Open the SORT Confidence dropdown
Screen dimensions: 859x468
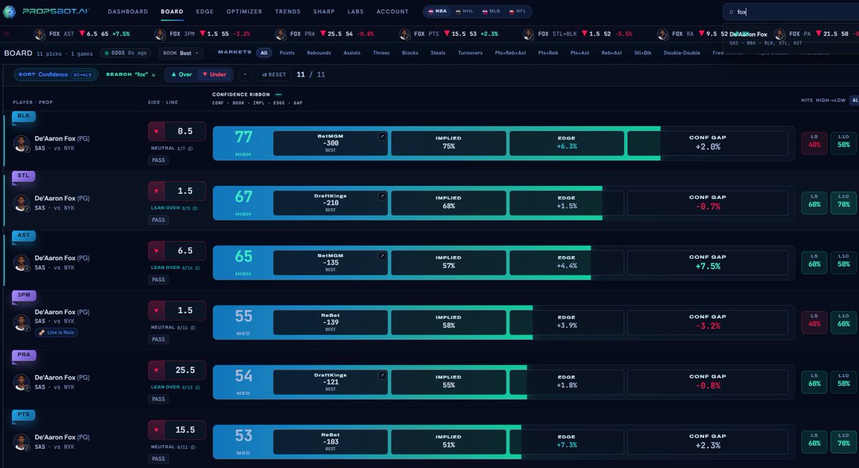click(x=56, y=74)
